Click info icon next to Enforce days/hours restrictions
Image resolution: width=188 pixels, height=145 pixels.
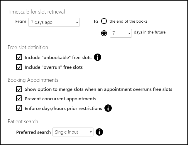pyautogui.click(x=108, y=108)
